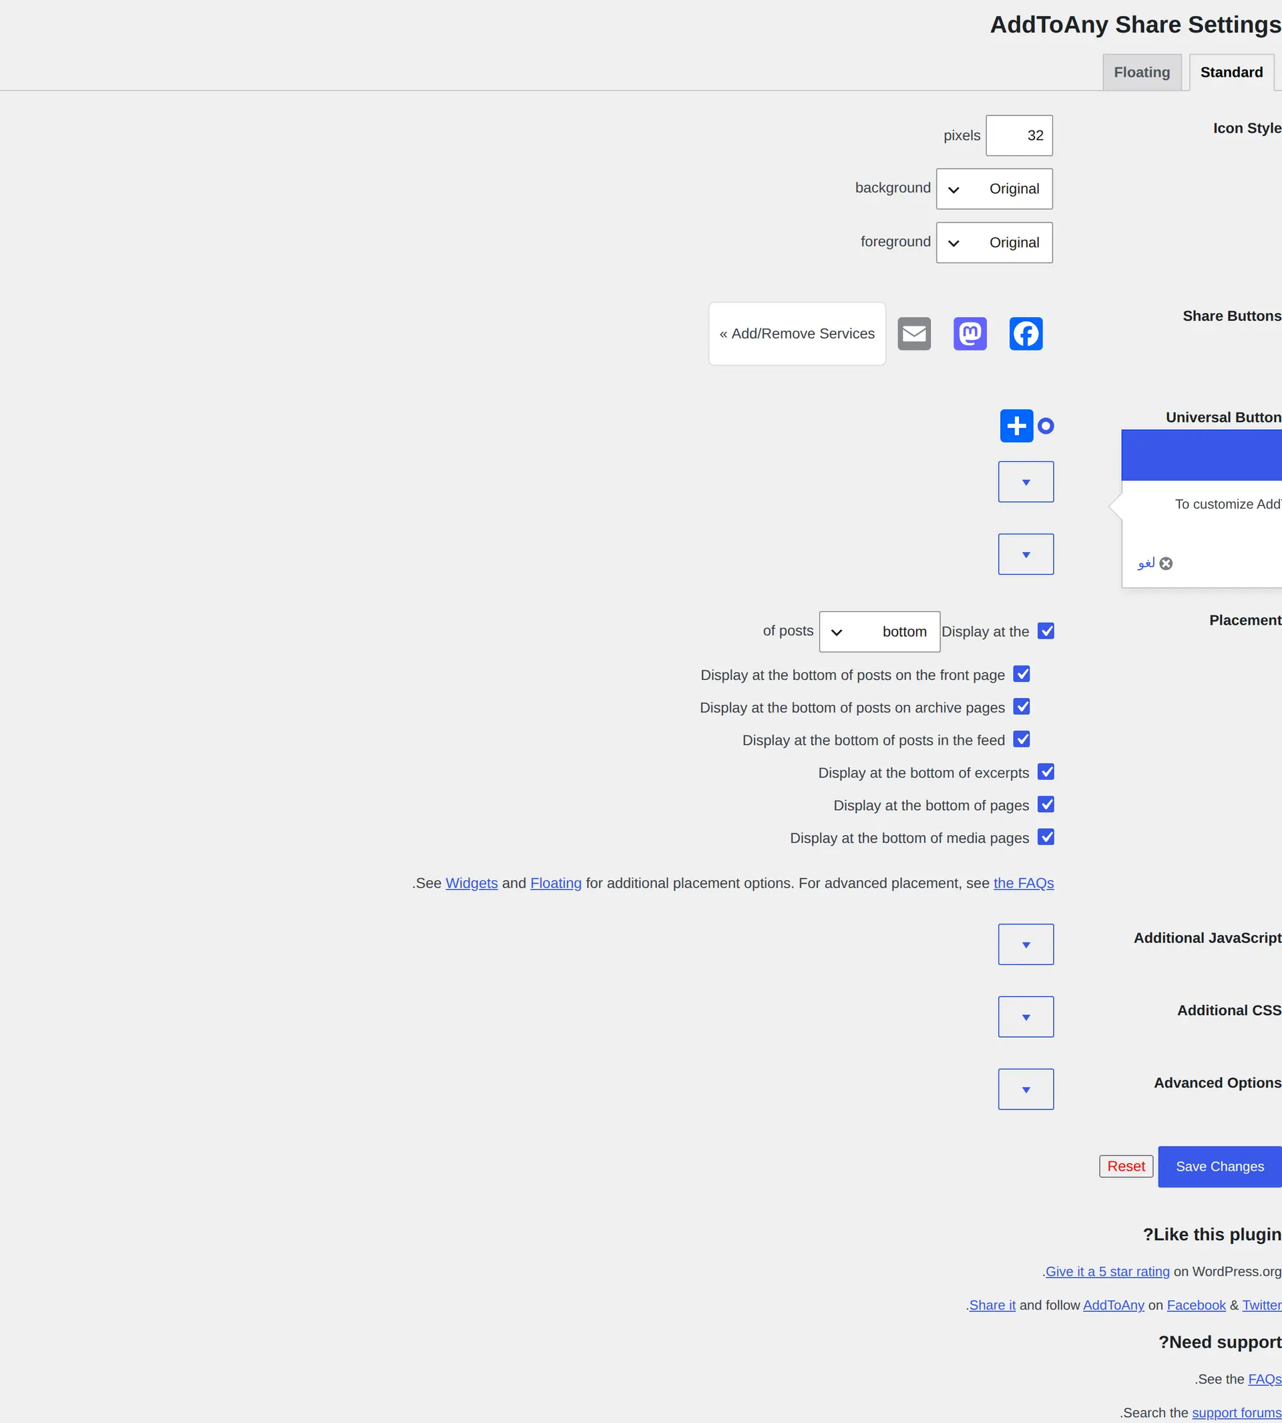Open the AddToAny link
The image size is (1282, 1423).
[1114, 1306]
